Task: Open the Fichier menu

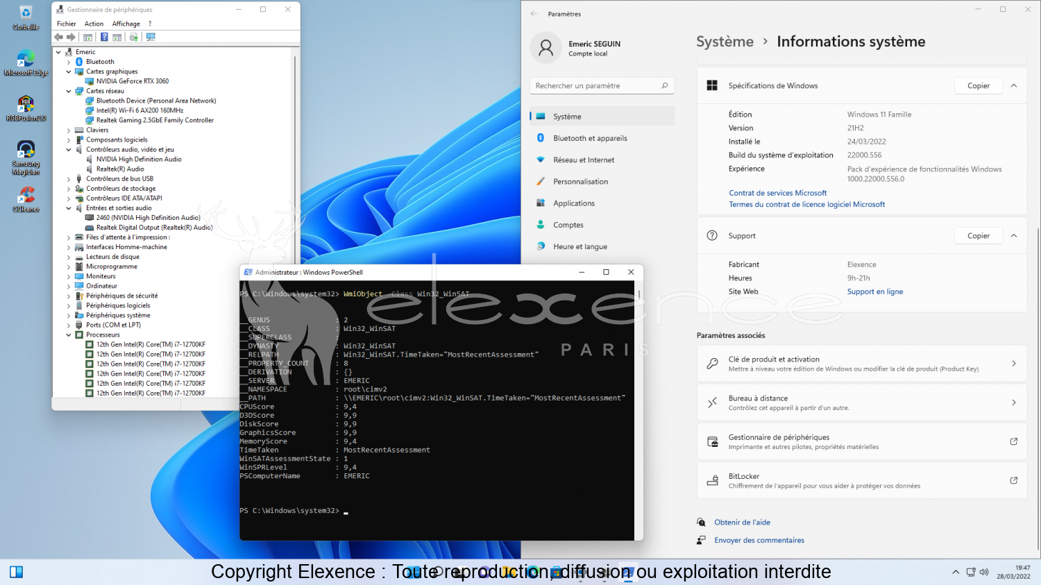Action: click(x=67, y=24)
